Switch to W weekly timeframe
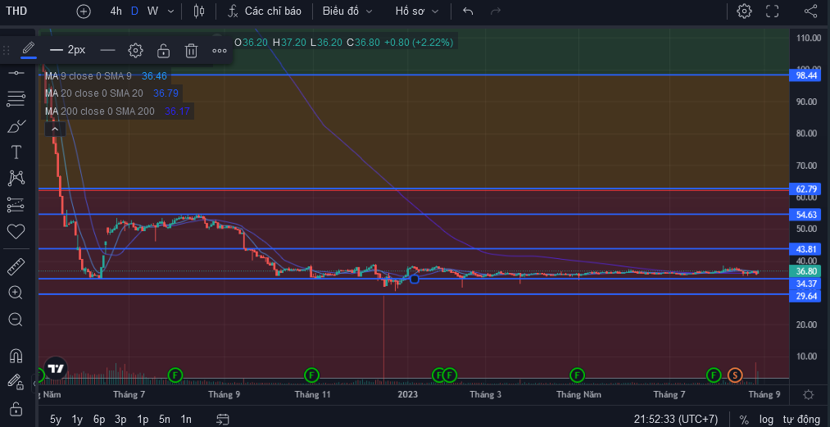 [152, 11]
